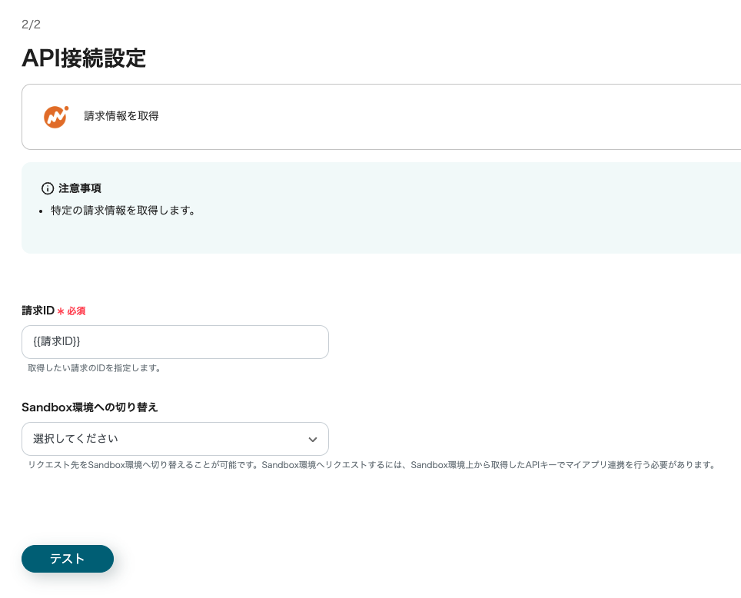The image size is (741, 598).
Task: Click the Sandbox環境への切り替え label
Action: (90, 407)
